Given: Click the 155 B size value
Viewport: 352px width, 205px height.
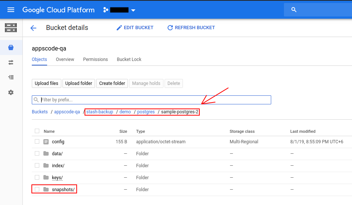Looking at the screenshot, I should point(122,142).
